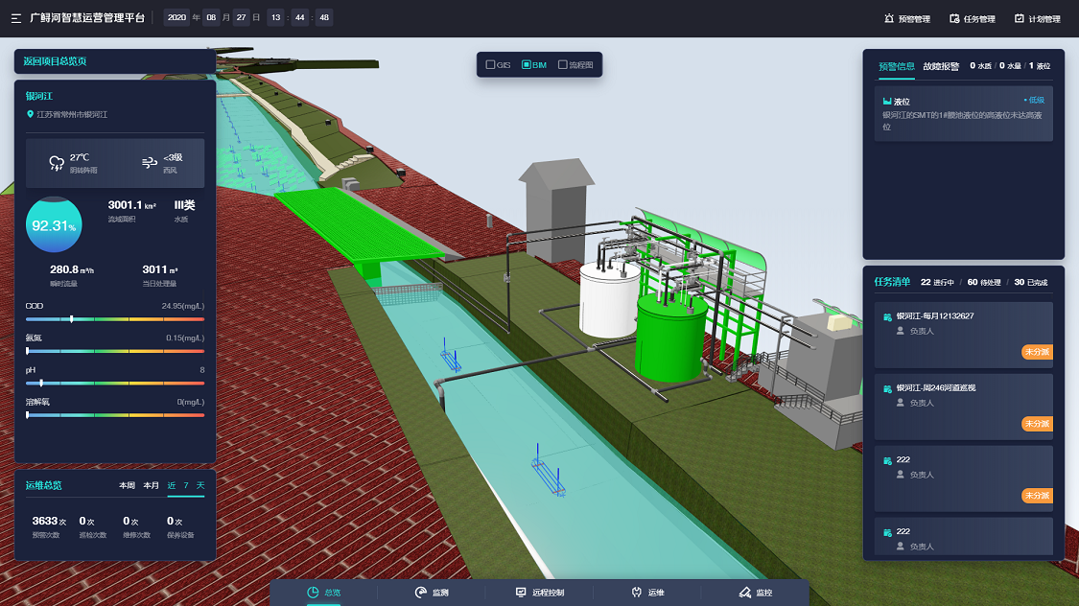
Task: Click 未分派 button on 银河江-每月12132627 task
Action: 1037,352
